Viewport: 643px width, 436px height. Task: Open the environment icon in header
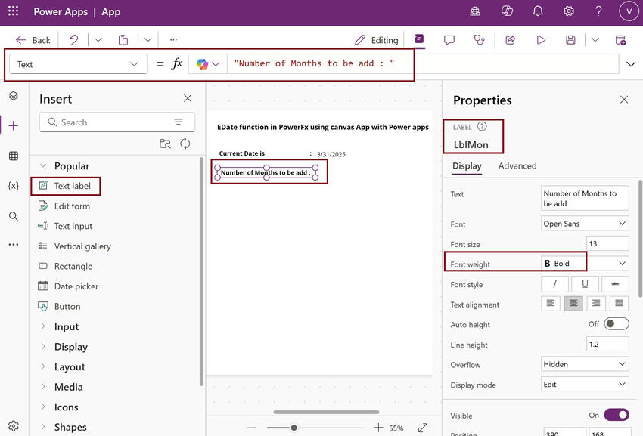pos(475,11)
